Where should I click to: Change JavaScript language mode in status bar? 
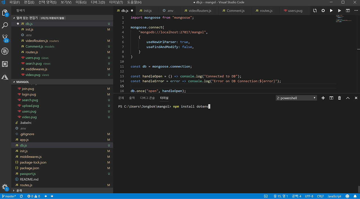(334, 196)
